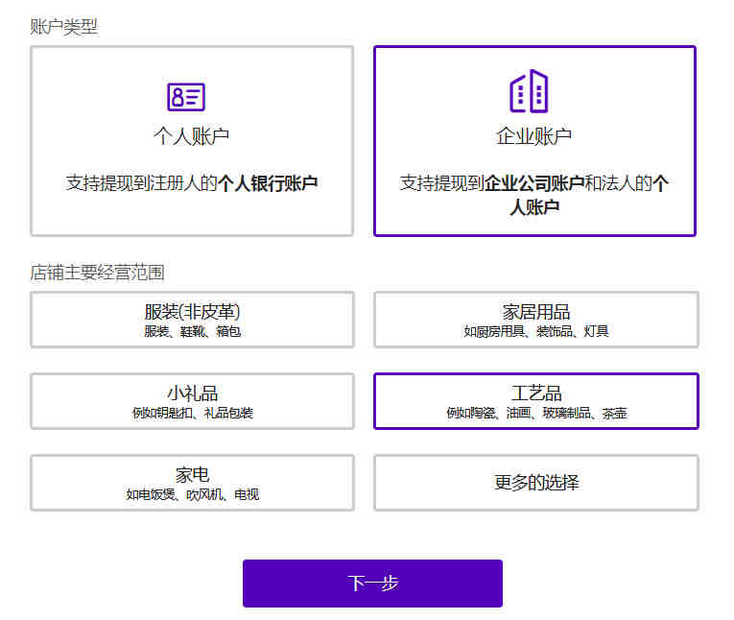The image size is (734, 620).
Task: Select the 企业账户 account type card
Action: click(x=534, y=141)
